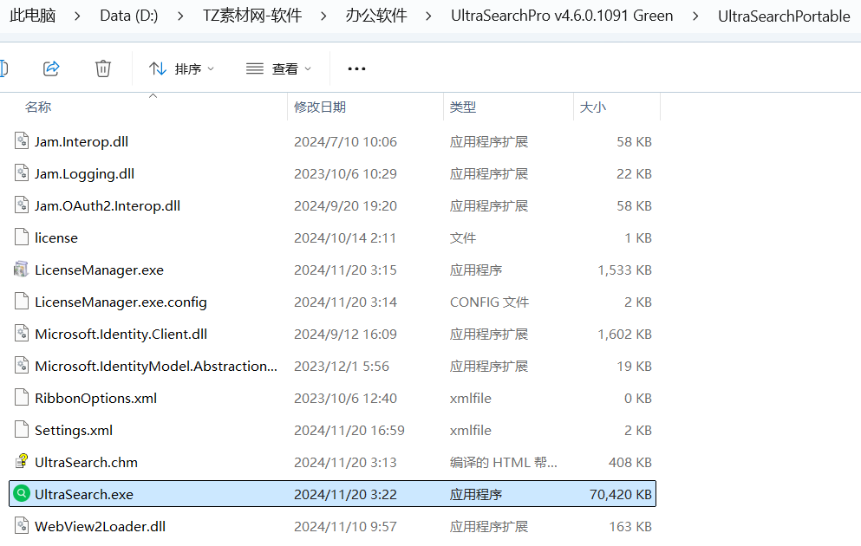Click the license file icon

pos(22,237)
